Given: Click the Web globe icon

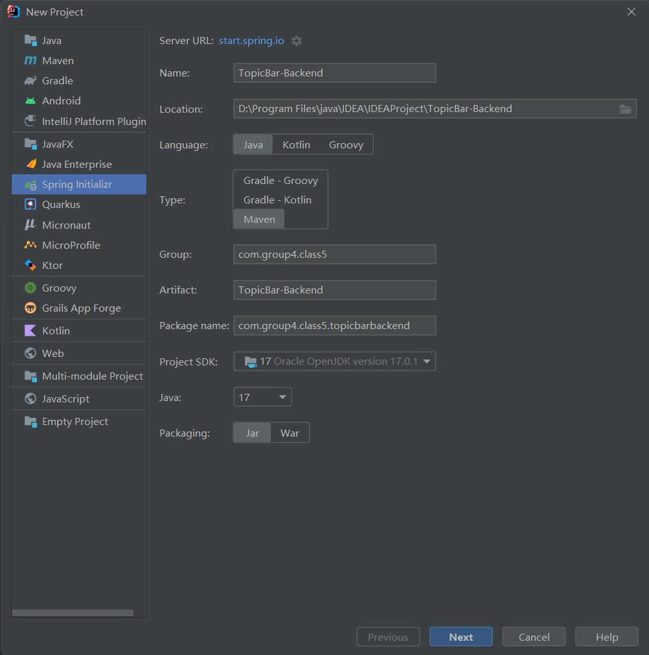Looking at the screenshot, I should (30, 353).
